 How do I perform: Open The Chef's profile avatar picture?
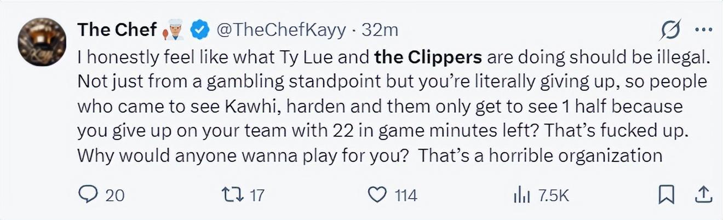click(42, 42)
